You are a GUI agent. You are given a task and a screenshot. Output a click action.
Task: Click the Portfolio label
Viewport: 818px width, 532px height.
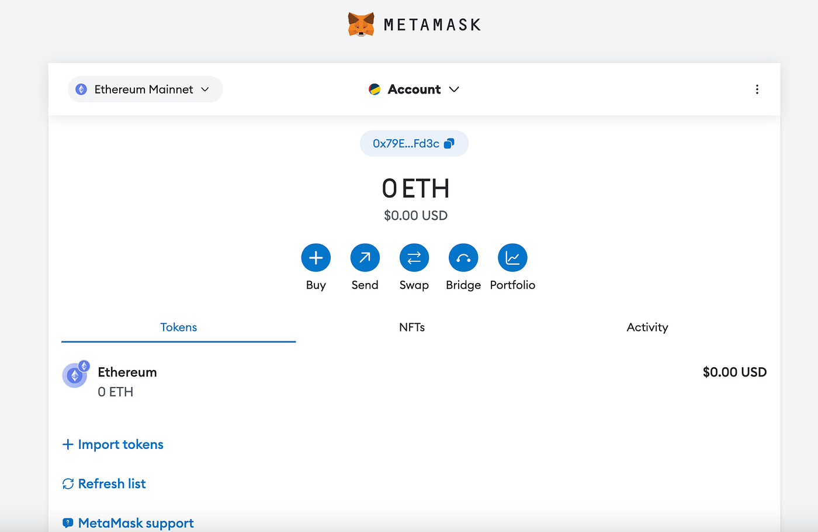click(512, 285)
